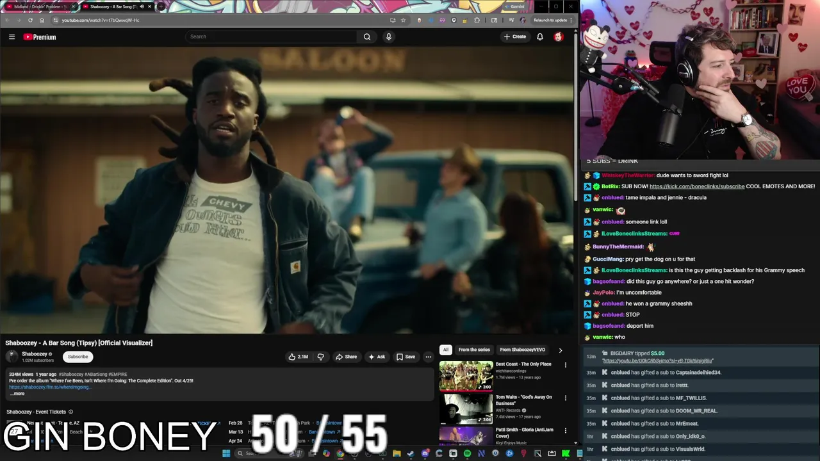Image resolution: width=820 pixels, height=461 pixels.
Task: Open more actions ellipsis beside Save
Action: [429, 357]
